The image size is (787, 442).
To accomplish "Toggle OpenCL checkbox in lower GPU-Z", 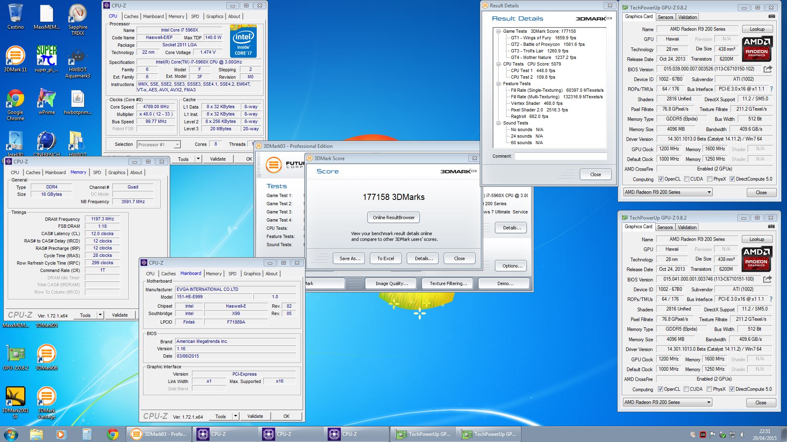I will [660, 389].
